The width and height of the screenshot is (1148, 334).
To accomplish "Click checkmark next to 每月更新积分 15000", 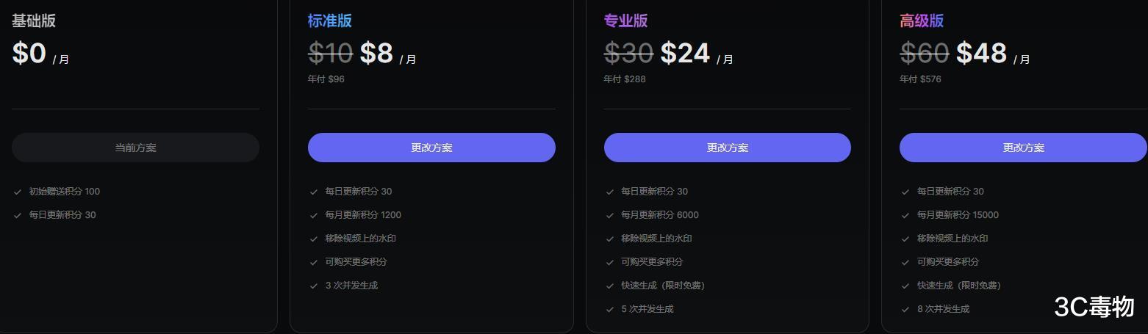I will (x=905, y=216).
